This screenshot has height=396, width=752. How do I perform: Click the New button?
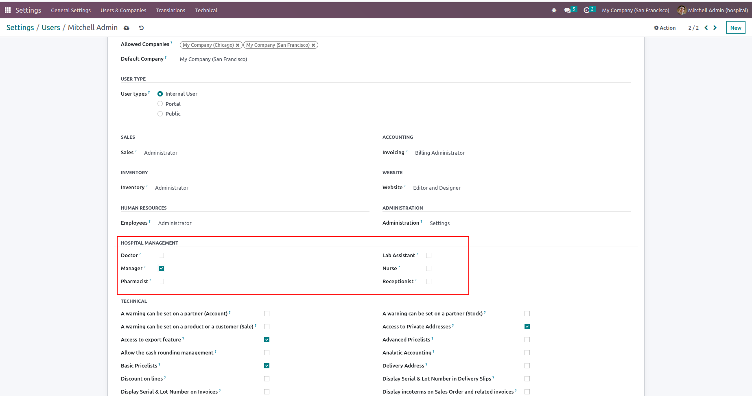coord(735,28)
